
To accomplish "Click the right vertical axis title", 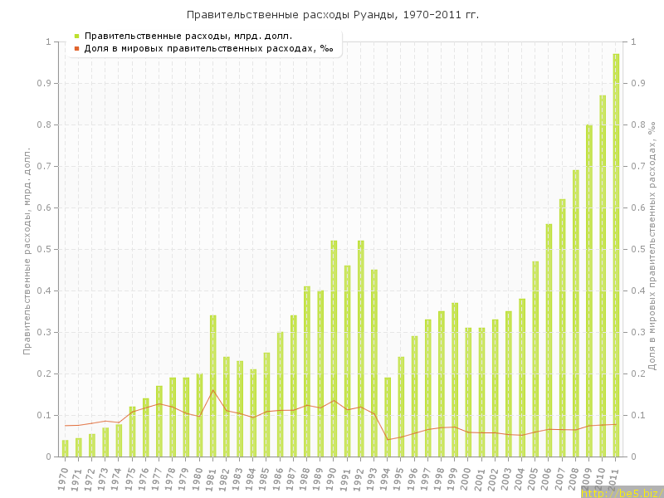I will 652,245.
